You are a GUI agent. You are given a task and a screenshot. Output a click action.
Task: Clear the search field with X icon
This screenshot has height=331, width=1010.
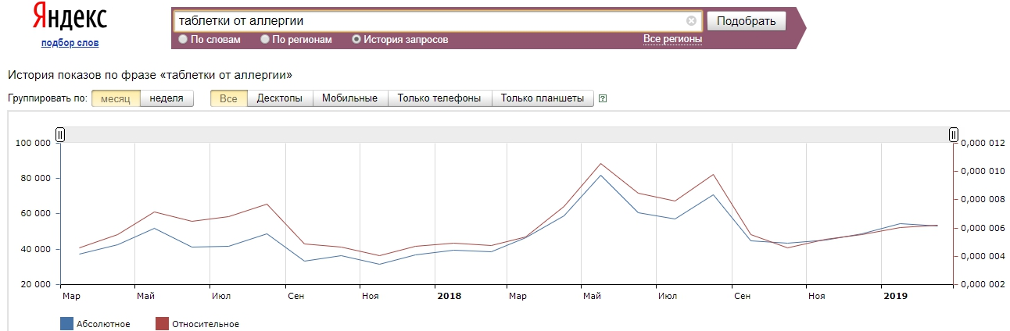691,21
